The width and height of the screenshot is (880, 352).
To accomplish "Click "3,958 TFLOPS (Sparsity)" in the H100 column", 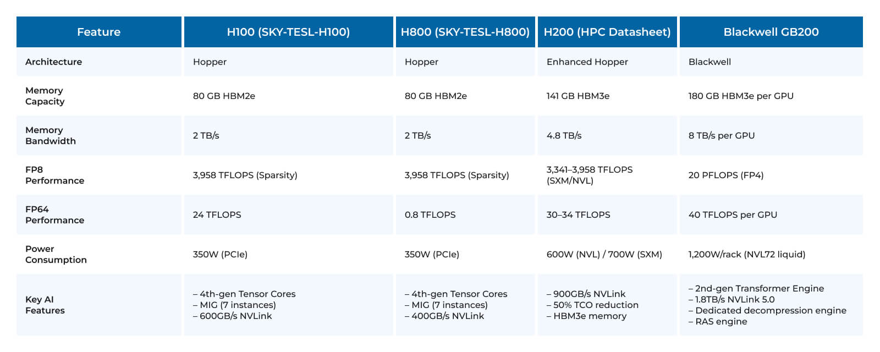I will [x=245, y=175].
